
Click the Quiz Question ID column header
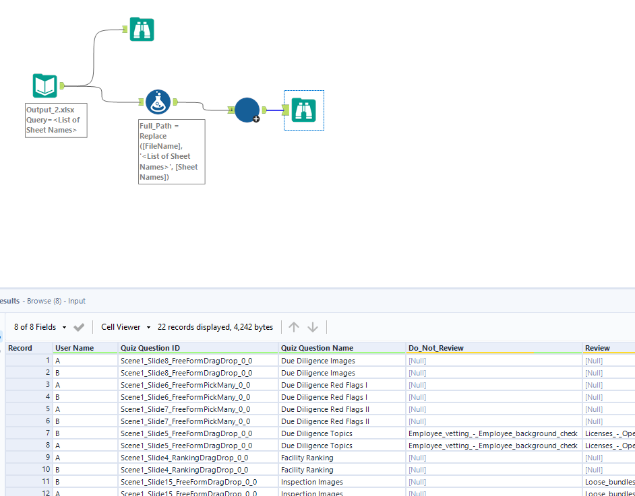click(x=198, y=348)
